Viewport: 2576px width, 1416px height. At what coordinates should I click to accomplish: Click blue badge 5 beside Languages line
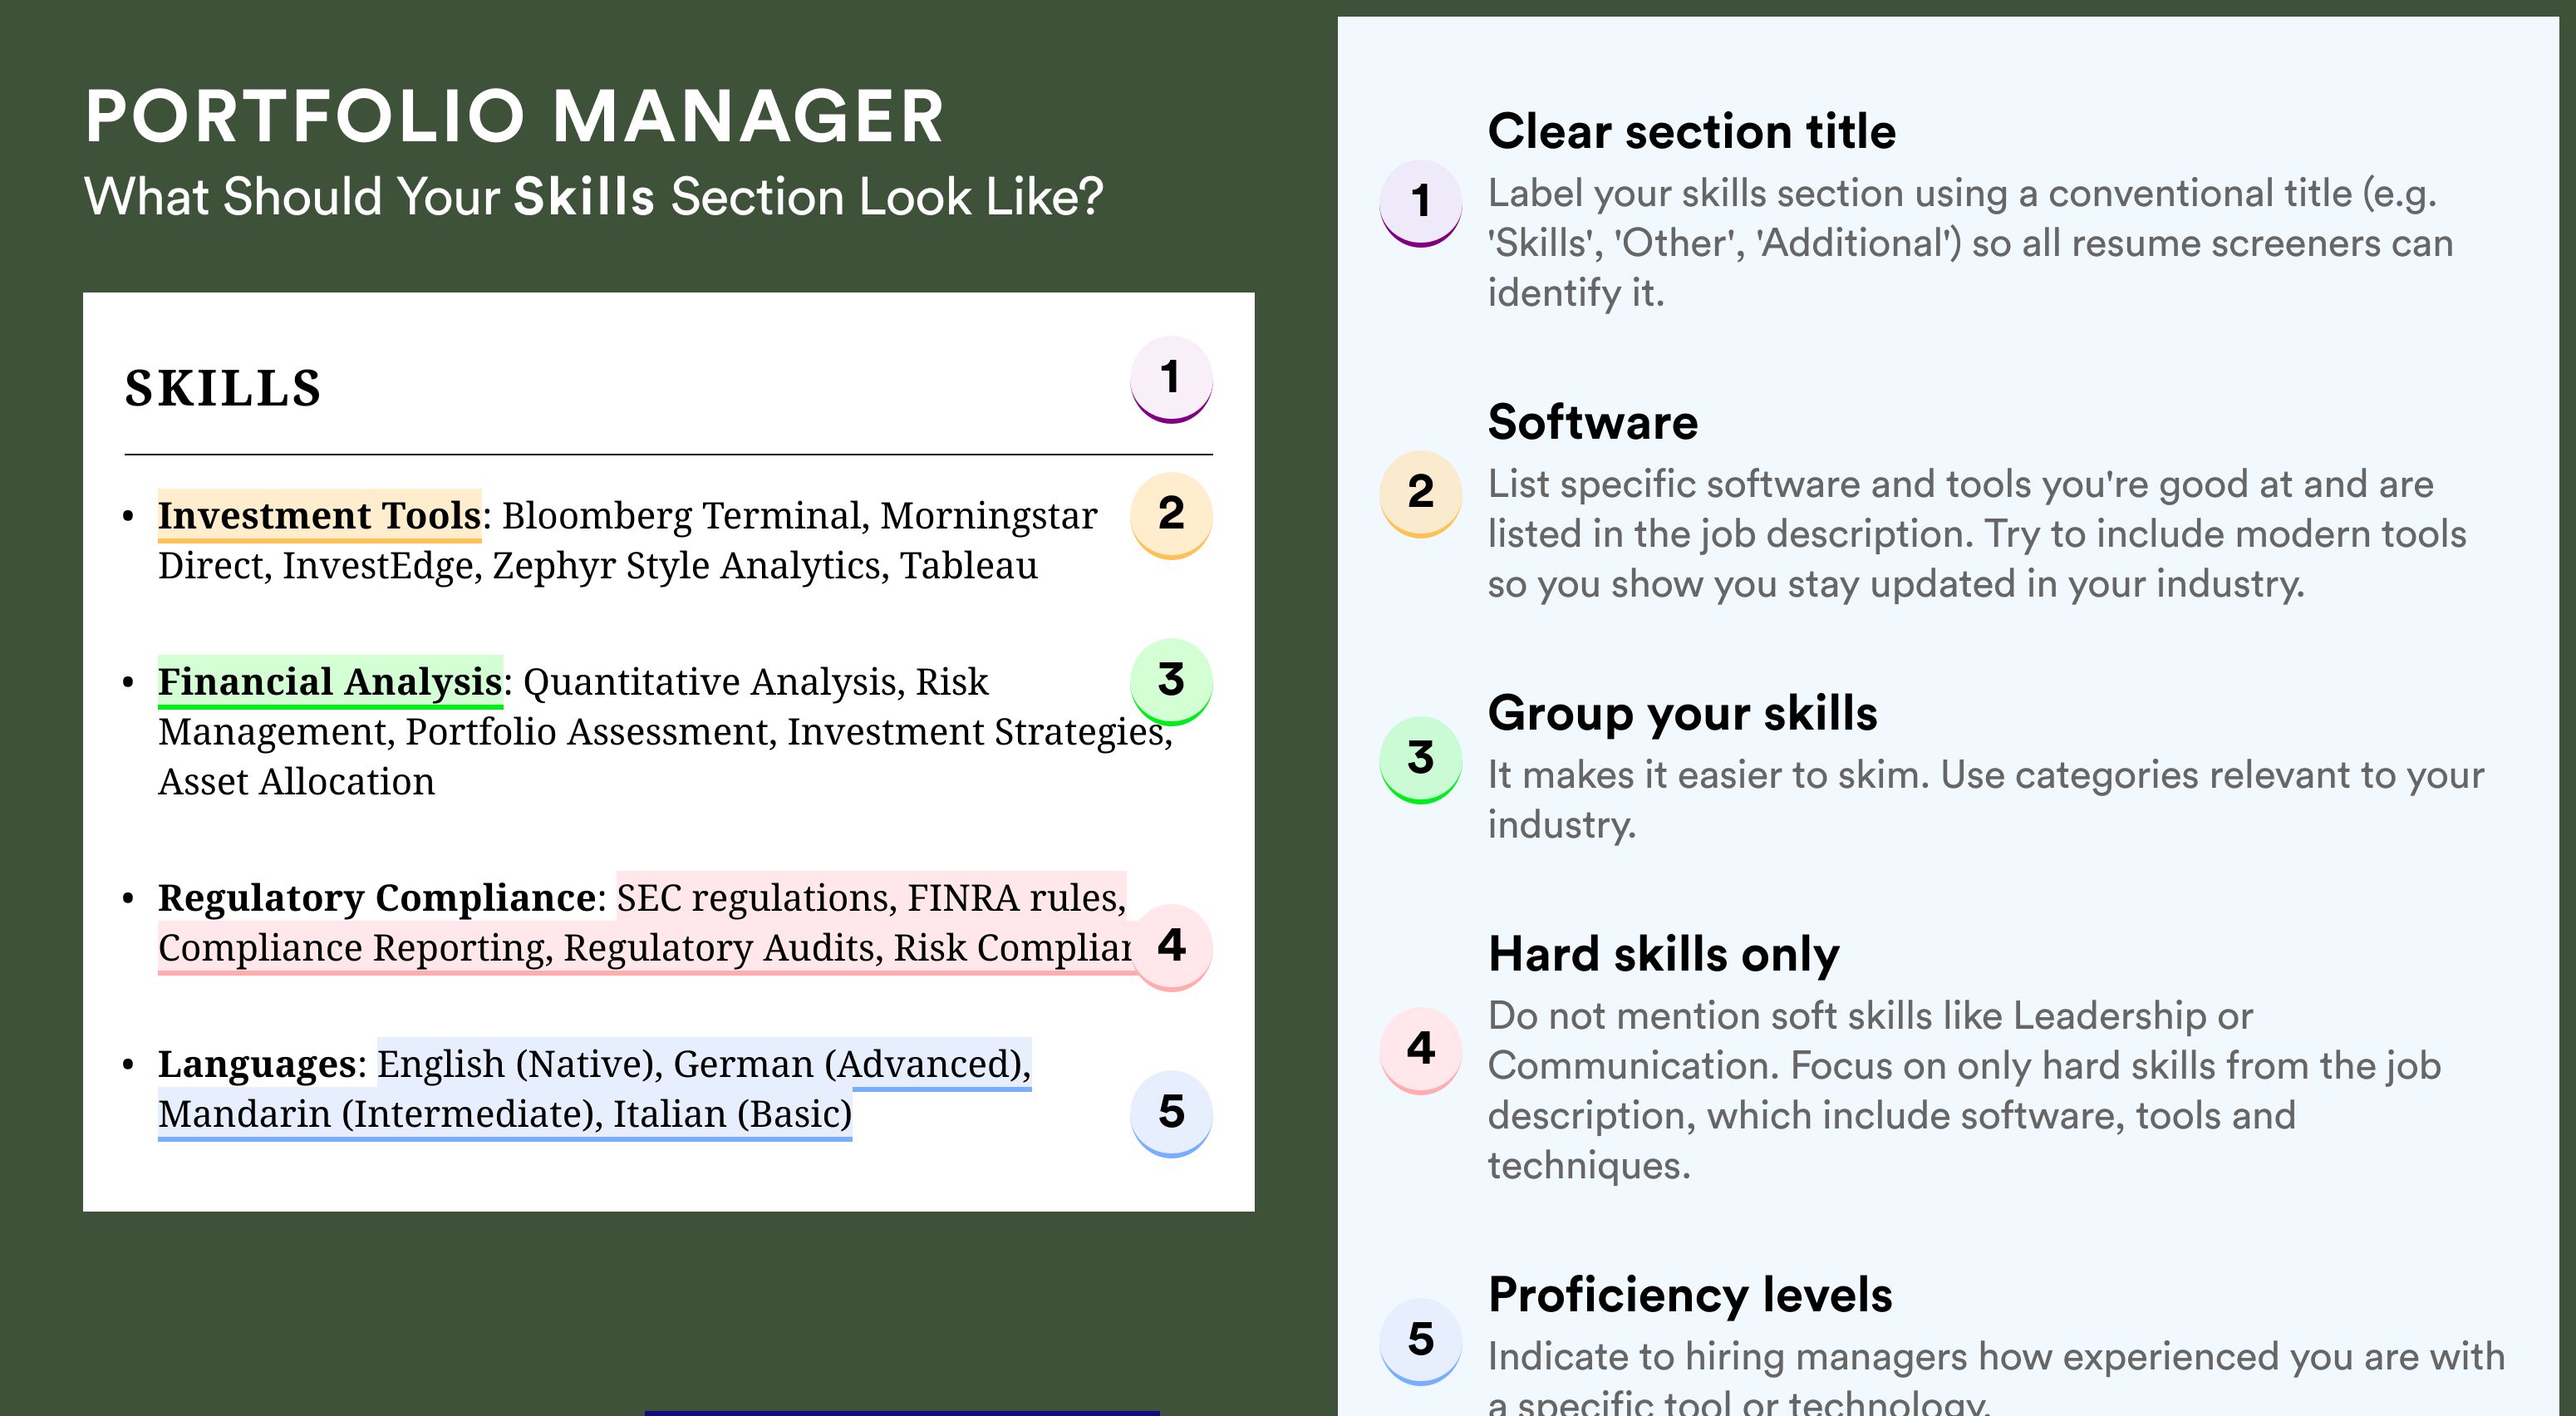(1171, 1113)
